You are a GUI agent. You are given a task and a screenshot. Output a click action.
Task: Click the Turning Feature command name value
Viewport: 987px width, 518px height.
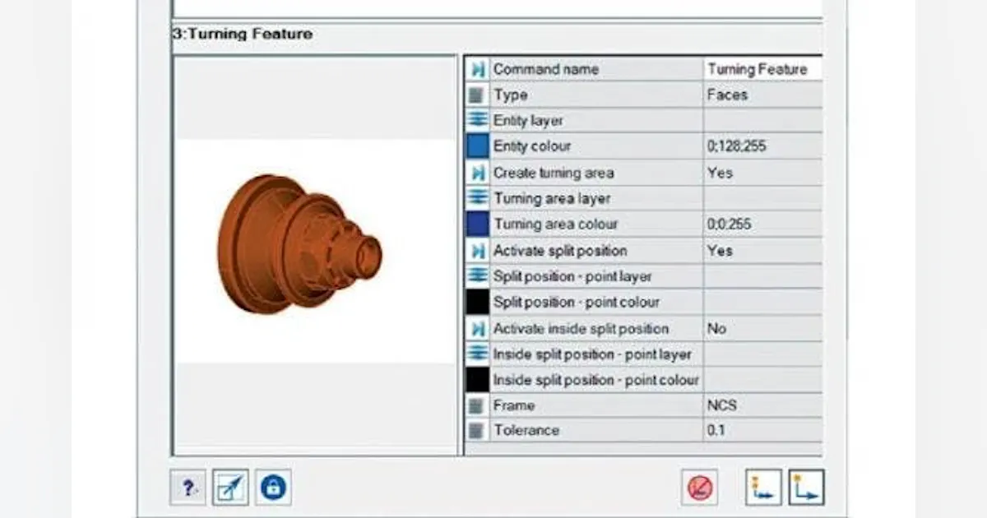coord(762,69)
